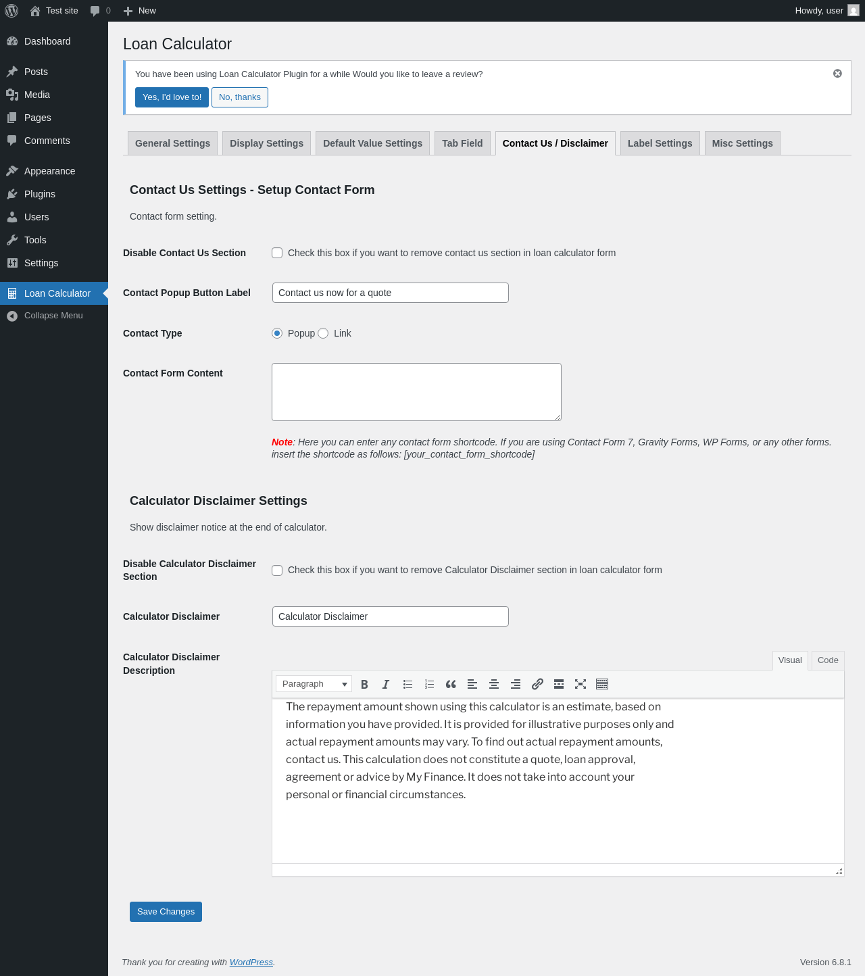
Task: Open the comments bubble in admin bar
Action: (95, 11)
